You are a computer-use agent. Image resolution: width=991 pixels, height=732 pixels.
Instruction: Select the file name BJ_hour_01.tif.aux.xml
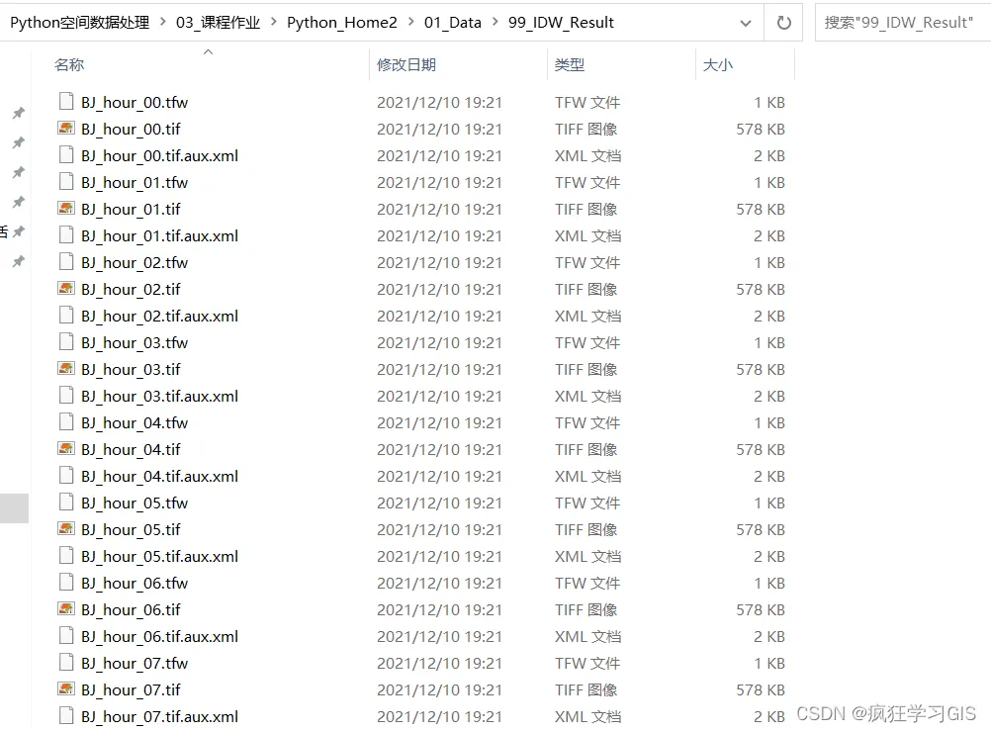coord(159,235)
